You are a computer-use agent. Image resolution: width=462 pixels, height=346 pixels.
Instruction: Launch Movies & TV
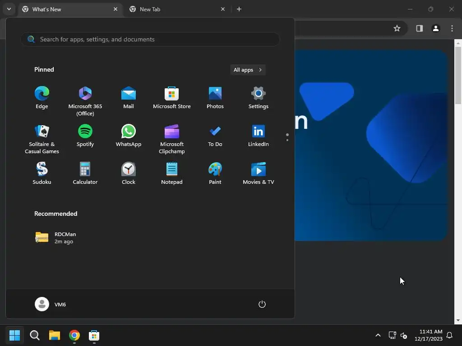click(259, 173)
